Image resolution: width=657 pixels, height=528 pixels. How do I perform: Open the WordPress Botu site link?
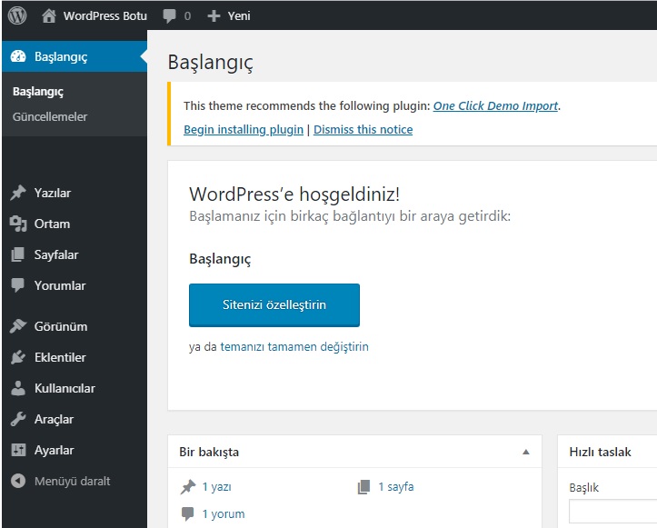(x=105, y=16)
